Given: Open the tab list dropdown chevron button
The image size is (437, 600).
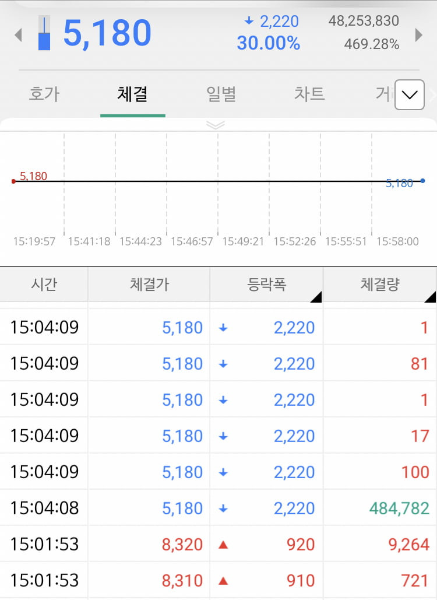Looking at the screenshot, I should click(x=410, y=94).
